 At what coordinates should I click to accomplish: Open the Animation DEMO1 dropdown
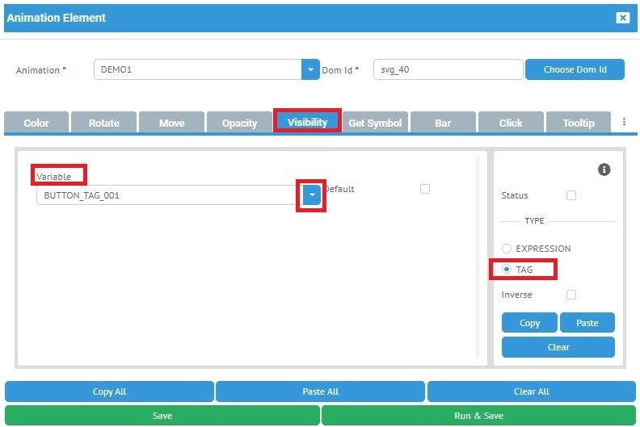point(311,70)
